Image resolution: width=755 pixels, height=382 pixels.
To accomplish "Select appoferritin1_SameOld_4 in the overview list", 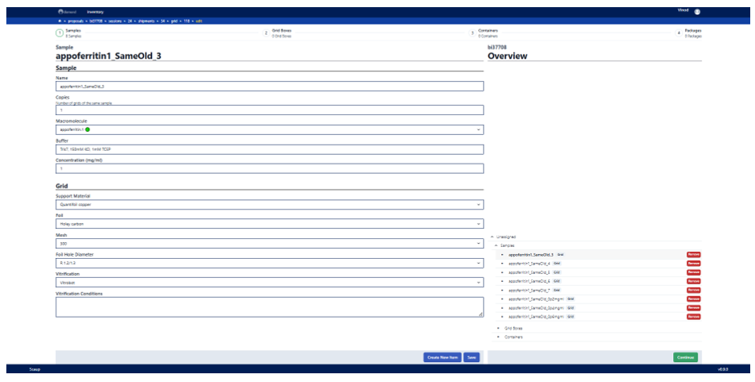I will click(529, 264).
